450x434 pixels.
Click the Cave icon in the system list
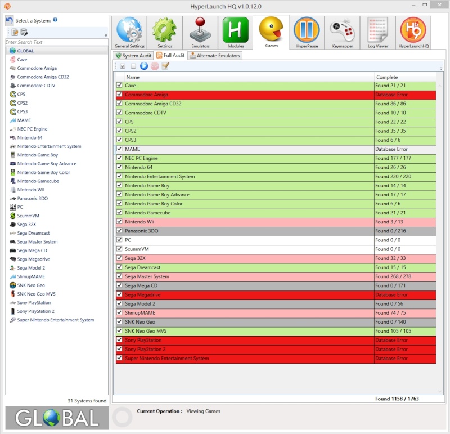[x=12, y=60]
